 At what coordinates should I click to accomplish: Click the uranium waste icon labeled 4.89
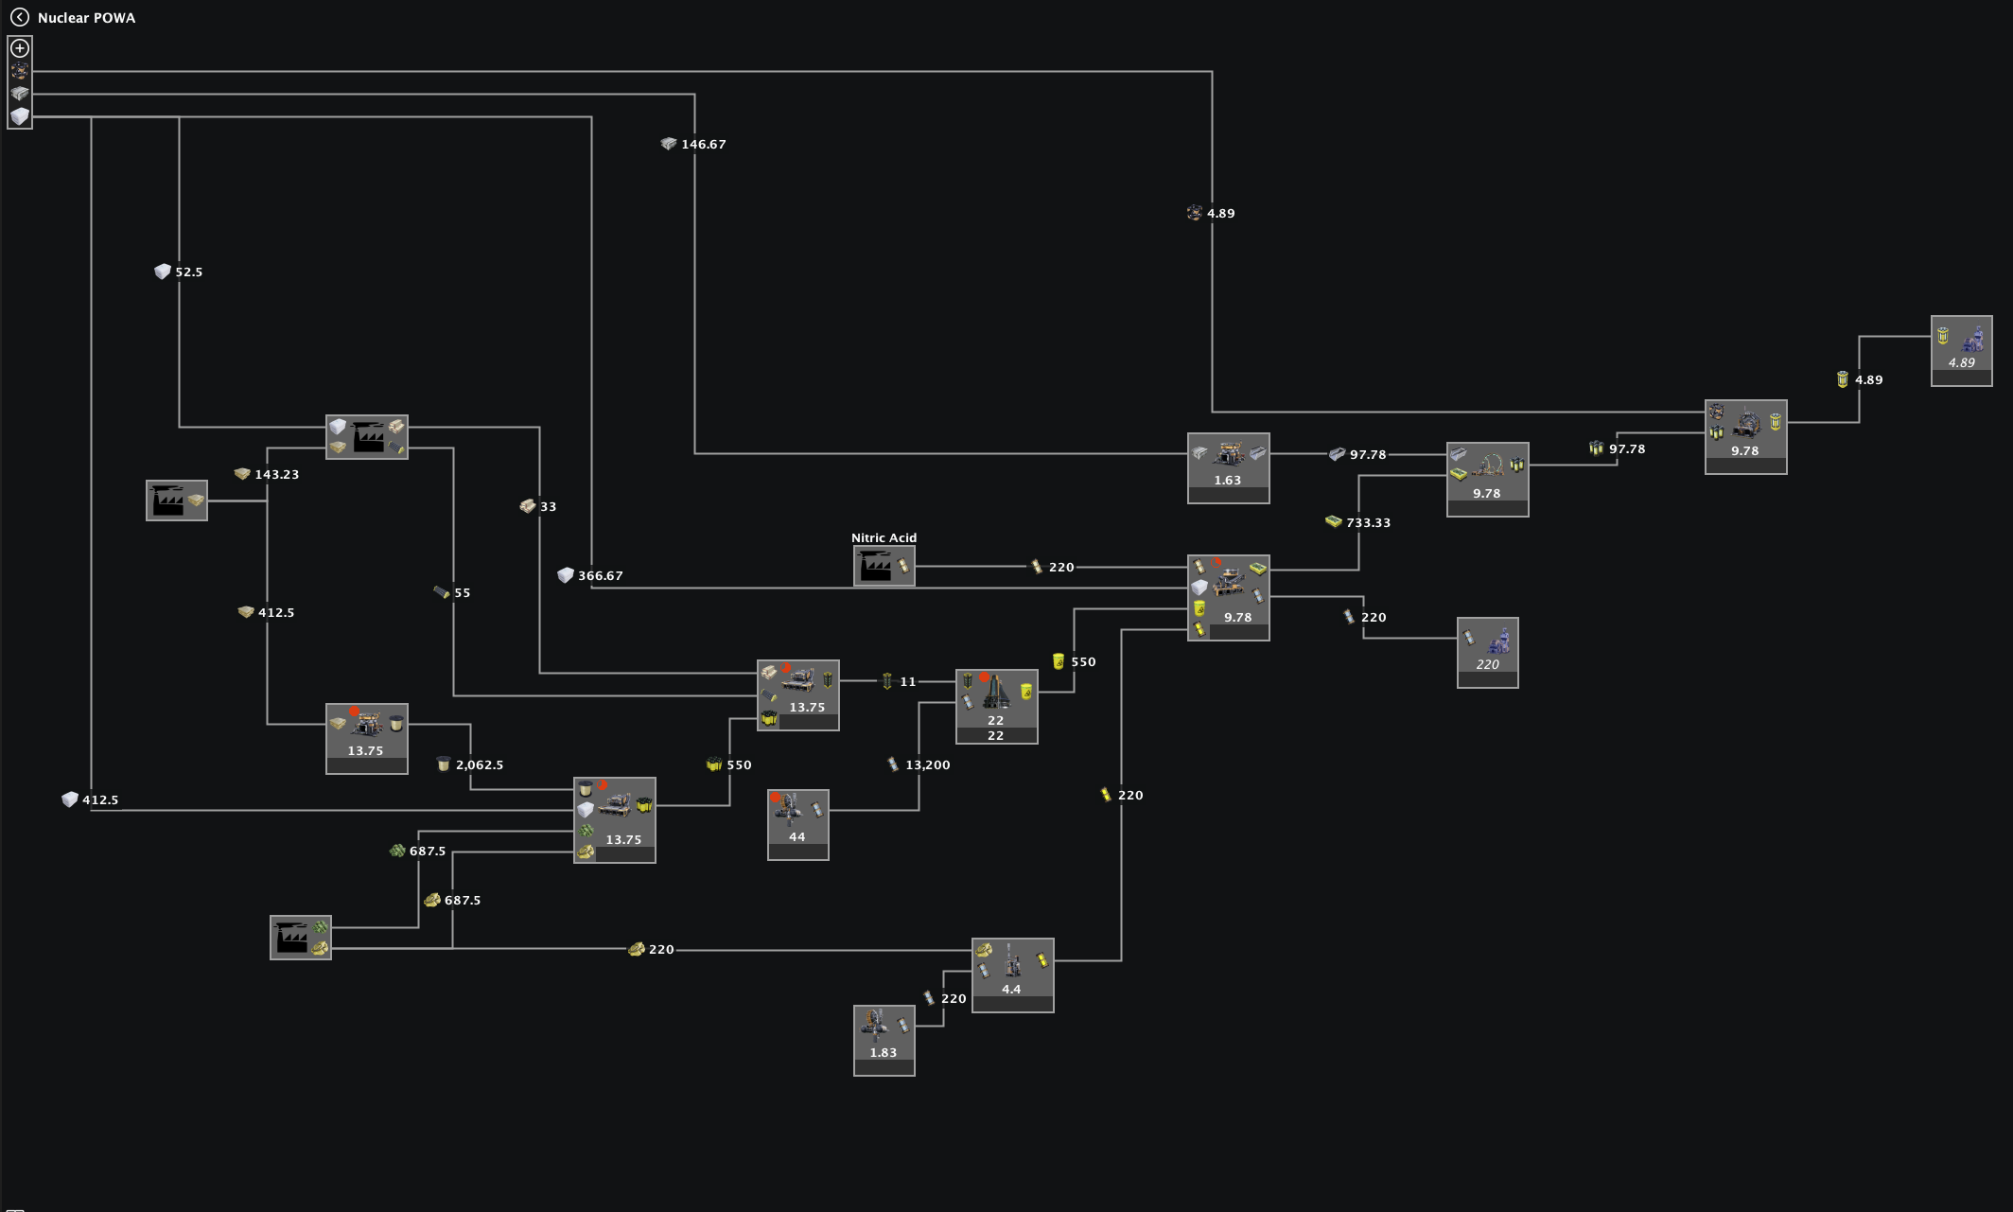pos(1843,378)
